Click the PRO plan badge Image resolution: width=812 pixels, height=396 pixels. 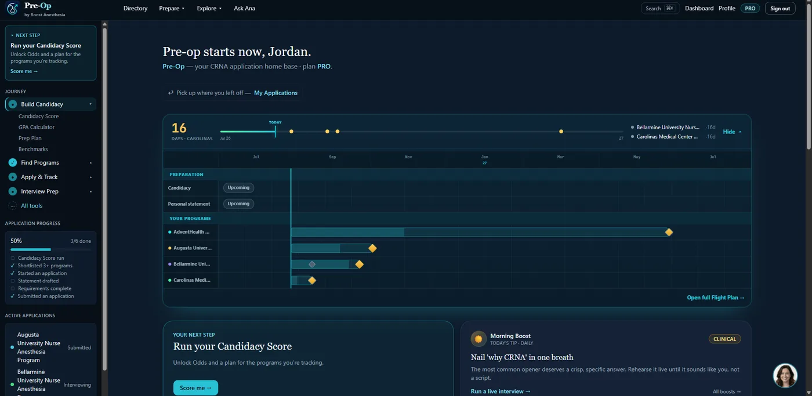tap(750, 8)
